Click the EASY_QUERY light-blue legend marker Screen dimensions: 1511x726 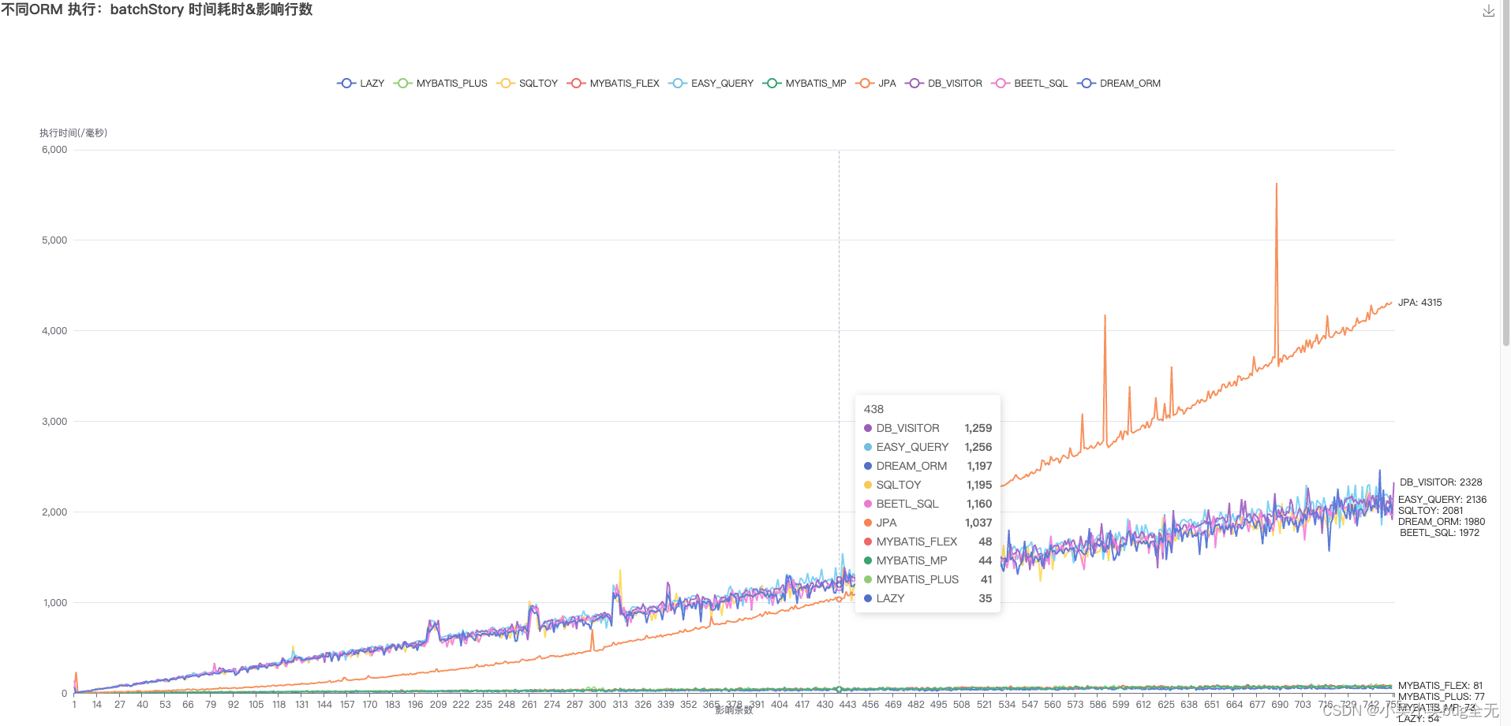point(678,84)
